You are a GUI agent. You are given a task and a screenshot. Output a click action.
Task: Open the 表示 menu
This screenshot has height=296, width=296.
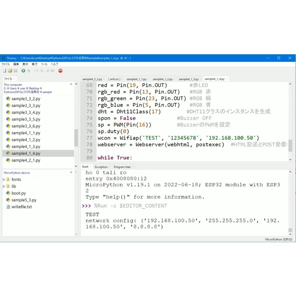[25, 64]
